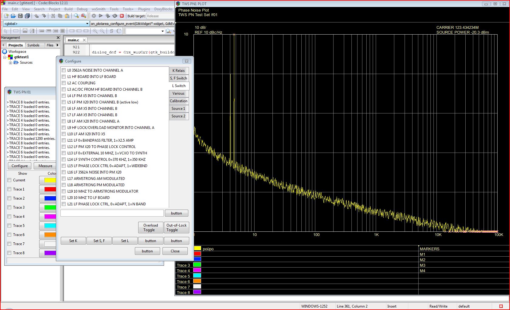Image resolution: width=510 pixels, height=310 pixels.
Task: Click the New file toolbar icon
Action: pyautogui.click(x=6, y=16)
